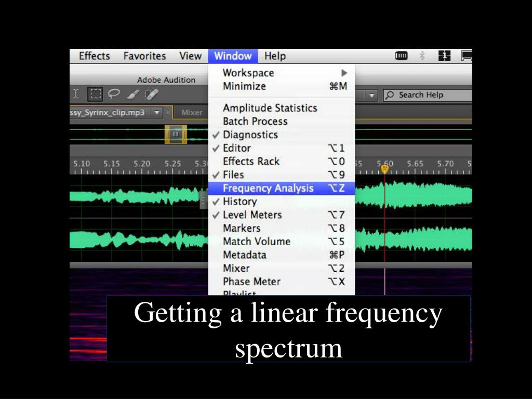This screenshot has width=532, height=399.
Task: Open the Effects menu
Action: coord(95,56)
